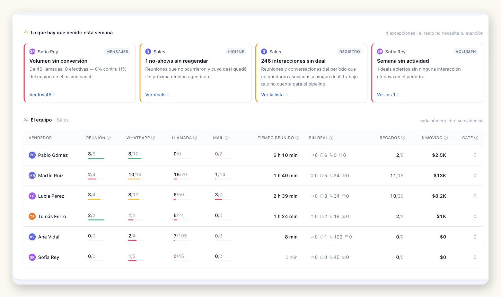Screen dimensions: 501x297
Task: Show the REGADOS column help icon
Action: tap(403, 138)
